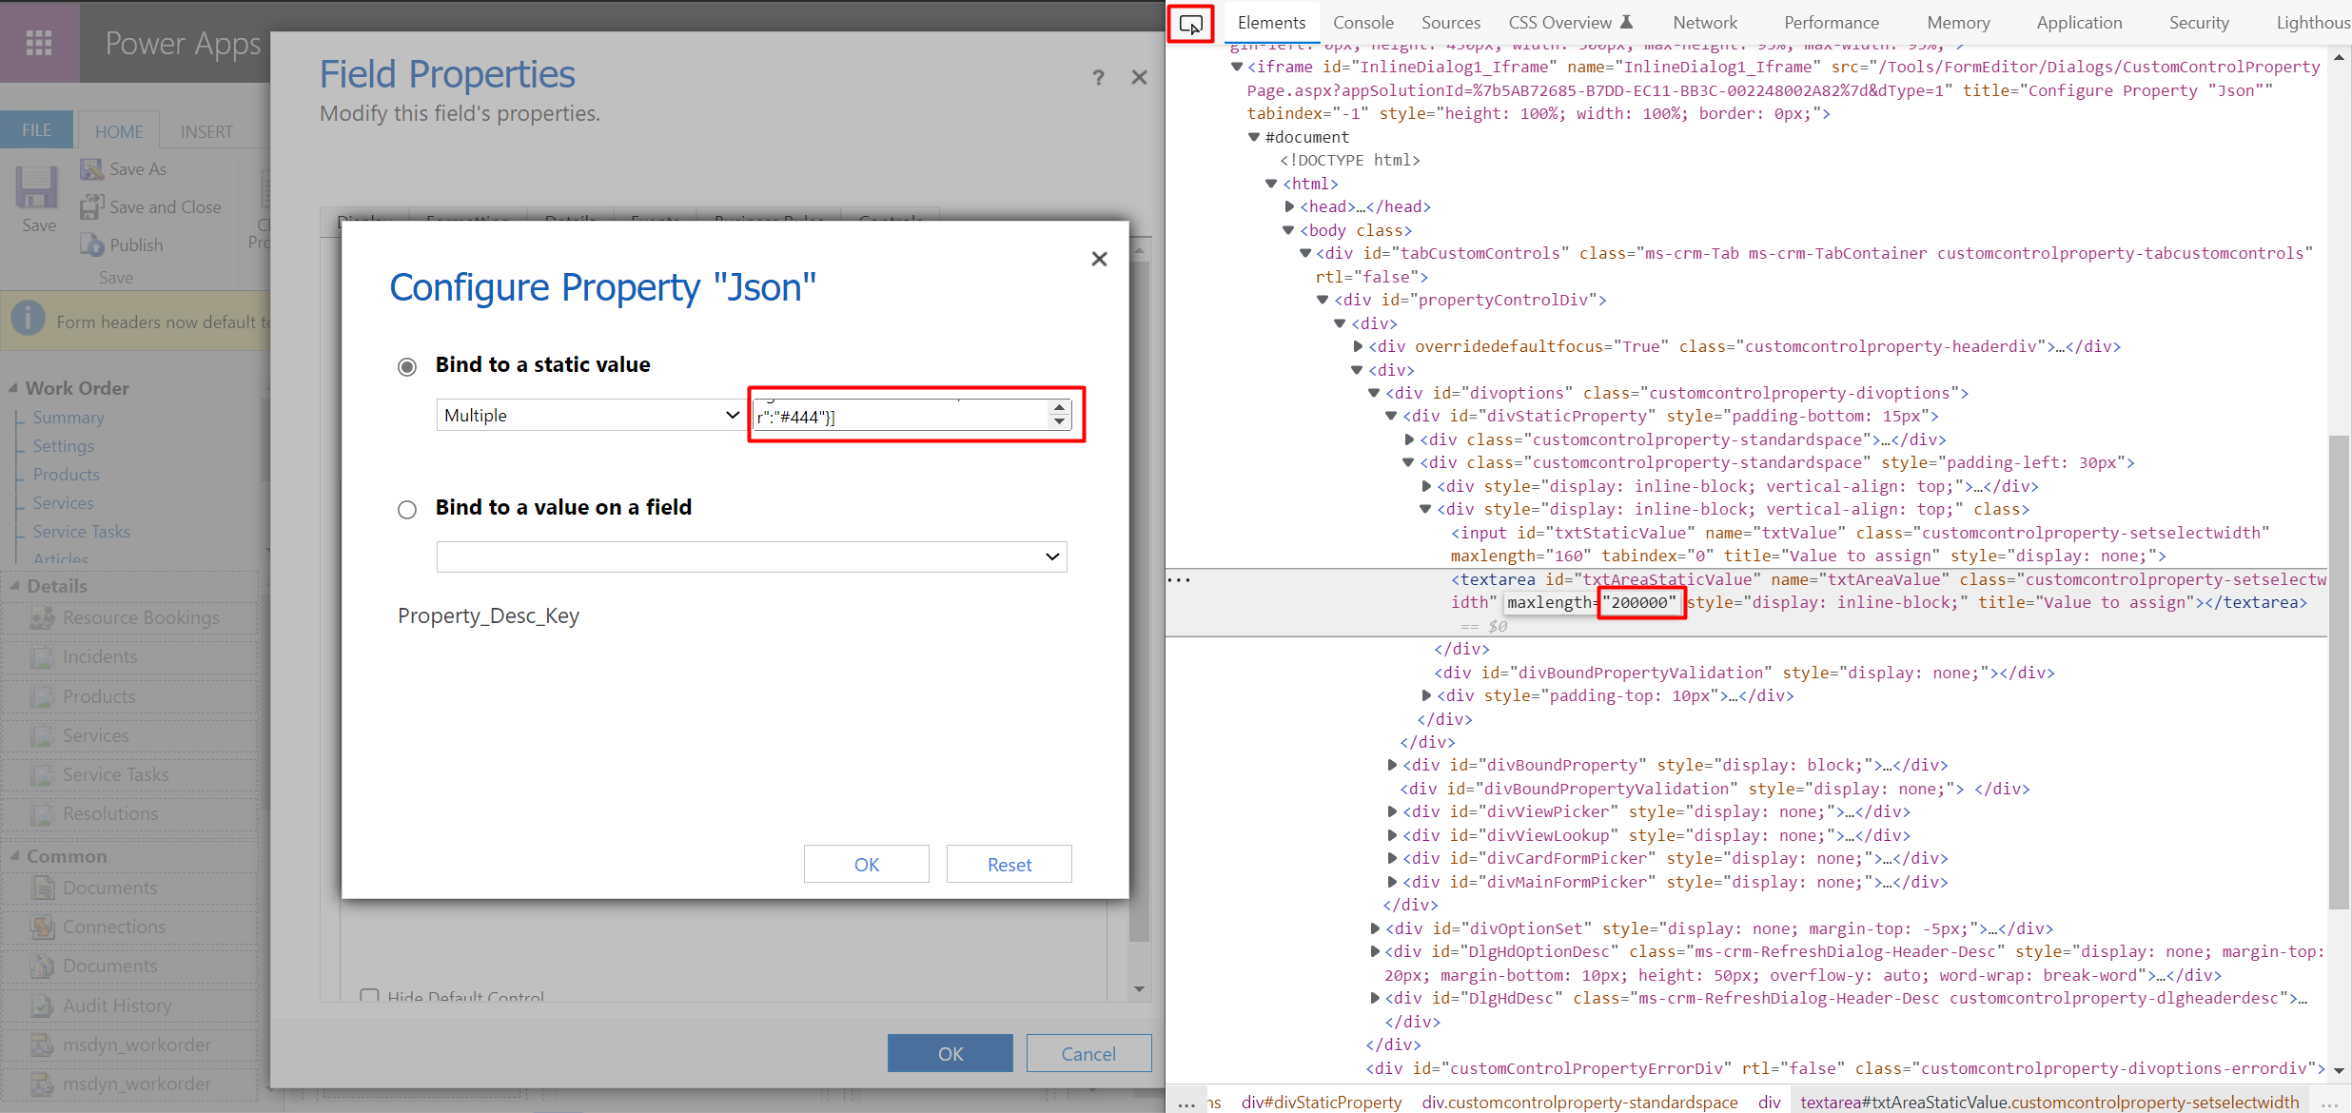Image resolution: width=2352 pixels, height=1113 pixels.
Task: Collapse the Work Order tree section
Action: click(13, 388)
